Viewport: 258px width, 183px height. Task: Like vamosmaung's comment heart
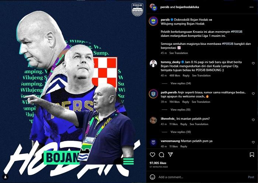click(253, 142)
